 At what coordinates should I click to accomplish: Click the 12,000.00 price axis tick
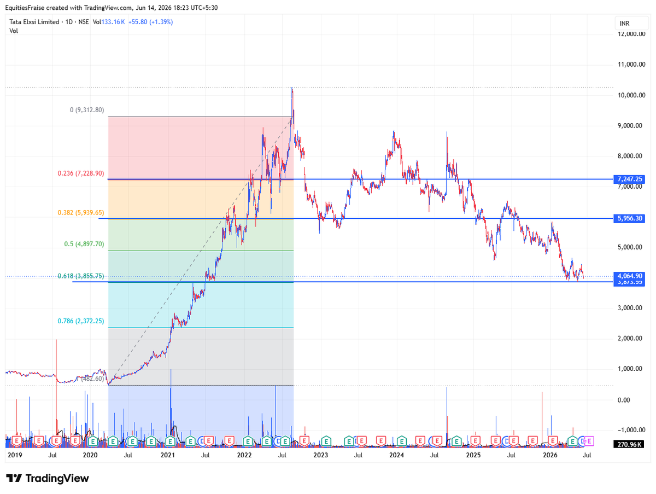click(631, 34)
